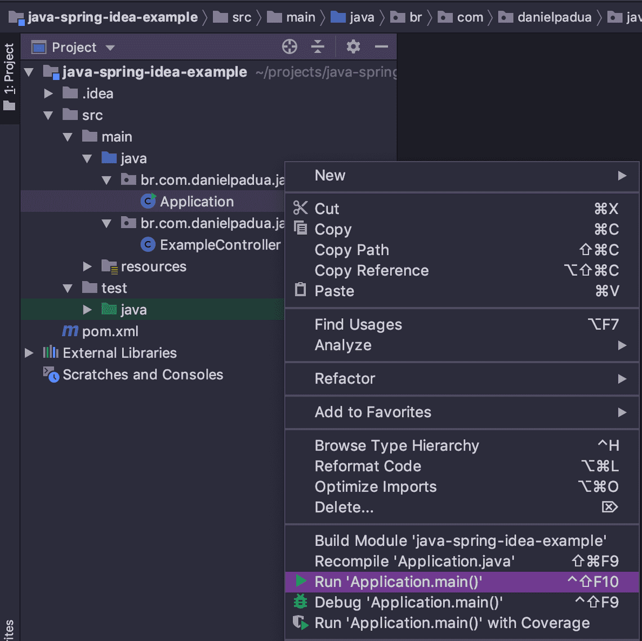
Task: Click the Maven pom.xml file icon
Action: (70, 331)
